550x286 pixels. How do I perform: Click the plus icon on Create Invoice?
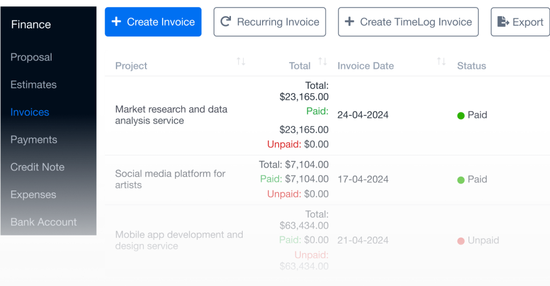click(116, 22)
